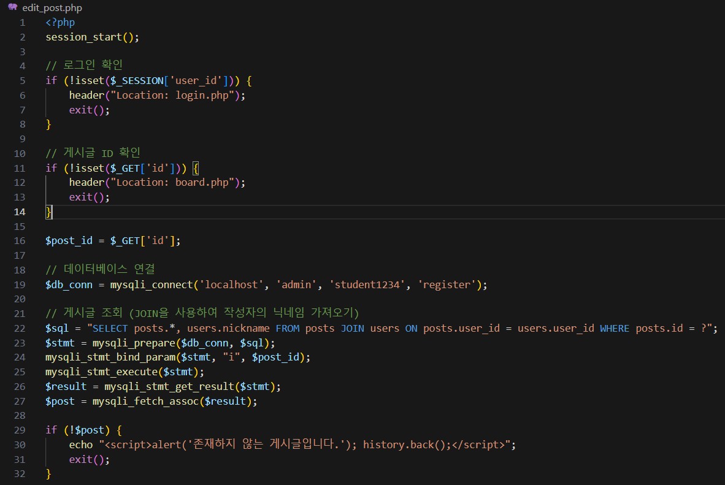Click the 'student1234' password string
Screen dimensions: 725x485
tap(367, 285)
